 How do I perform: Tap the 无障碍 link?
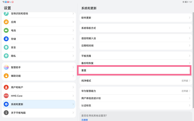[84, 120]
